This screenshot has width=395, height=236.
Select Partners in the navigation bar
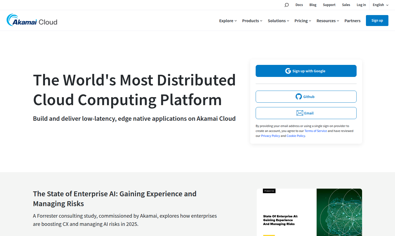coord(352,21)
